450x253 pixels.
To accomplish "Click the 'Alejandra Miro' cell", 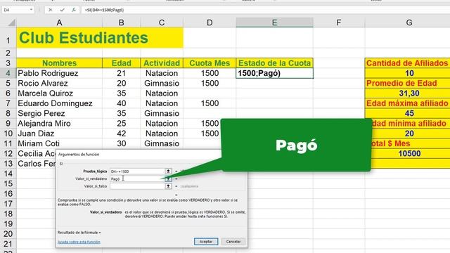I will tap(59, 124).
